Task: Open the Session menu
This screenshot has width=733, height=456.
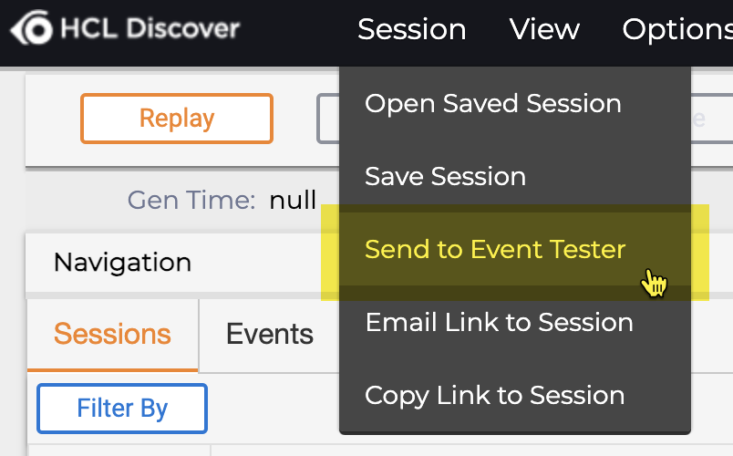Action: pyautogui.click(x=411, y=29)
